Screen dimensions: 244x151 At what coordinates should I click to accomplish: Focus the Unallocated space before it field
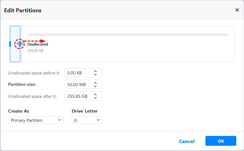(x=79, y=73)
